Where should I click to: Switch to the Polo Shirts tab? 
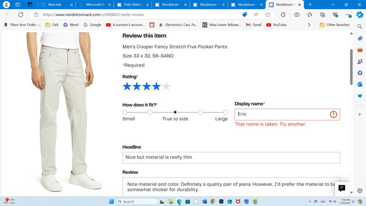pos(132,5)
